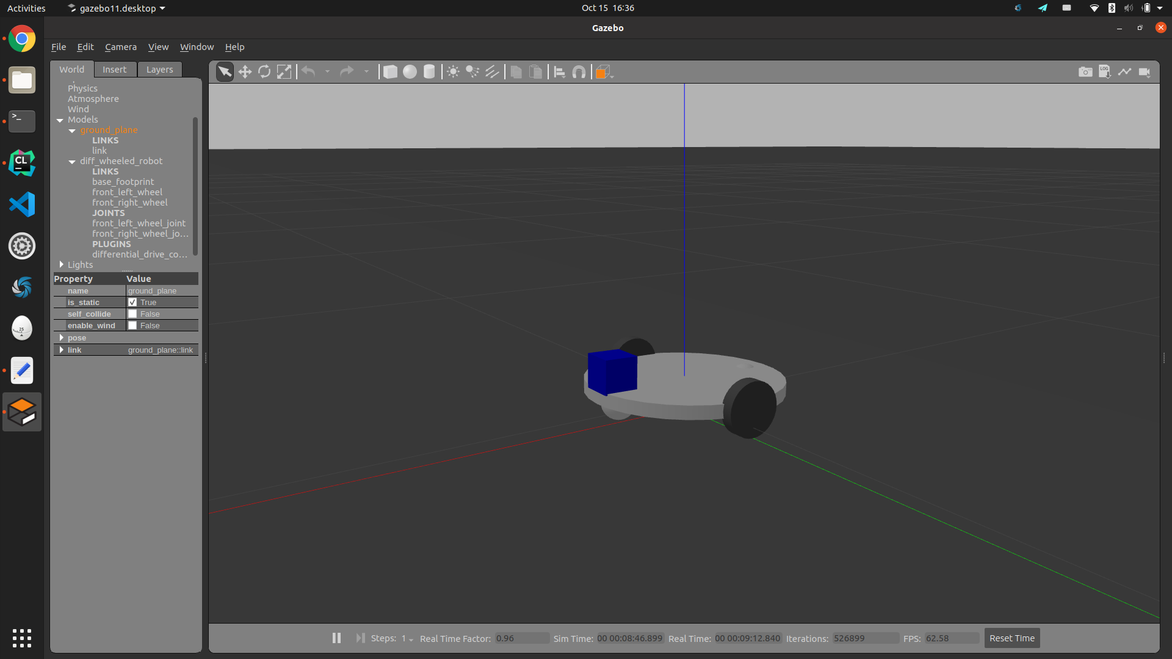This screenshot has width=1172, height=659.
Task: Select the rotate mode tool
Action: point(264,72)
